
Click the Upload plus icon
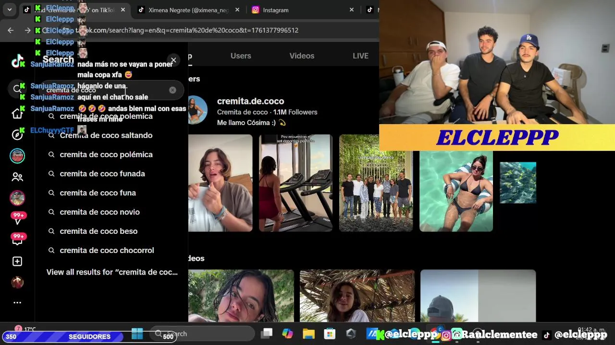tap(17, 261)
